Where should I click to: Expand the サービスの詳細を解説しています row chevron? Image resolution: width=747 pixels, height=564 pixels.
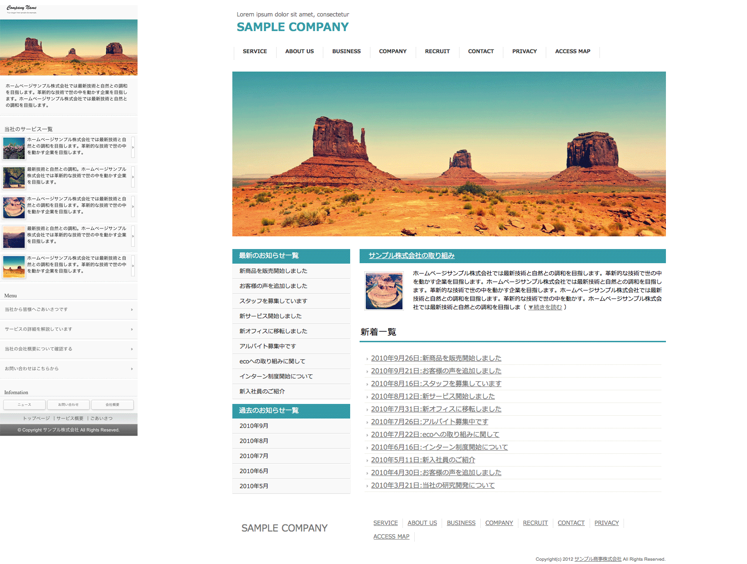click(x=132, y=330)
